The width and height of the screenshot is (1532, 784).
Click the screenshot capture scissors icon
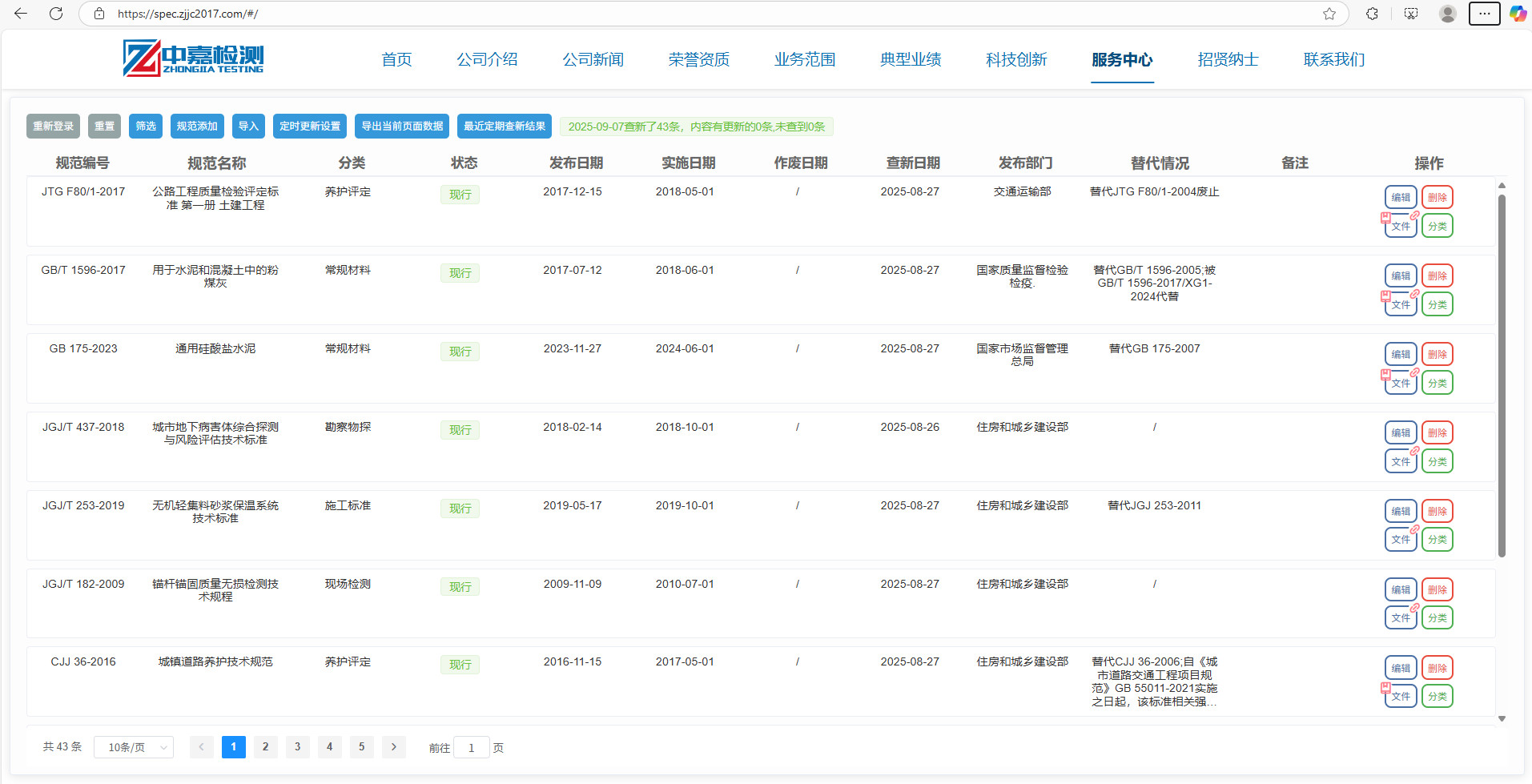(x=1411, y=14)
